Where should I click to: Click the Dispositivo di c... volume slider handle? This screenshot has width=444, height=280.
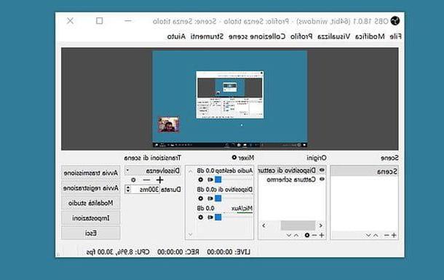pos(218,199)
